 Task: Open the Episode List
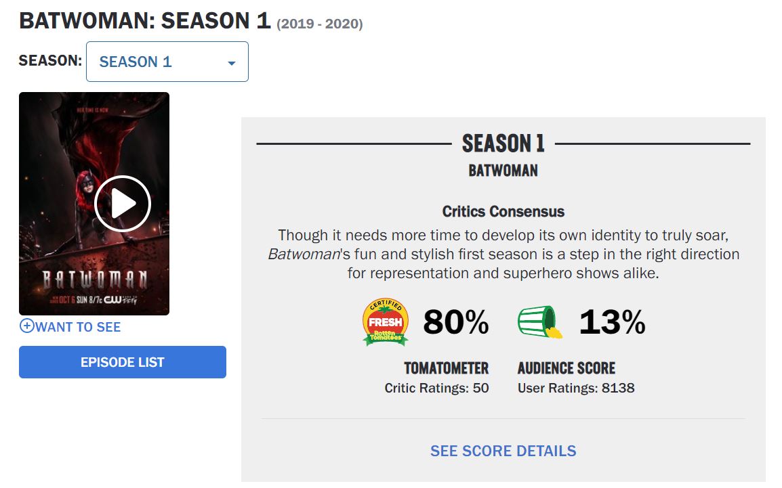click(x=123, y=362)
